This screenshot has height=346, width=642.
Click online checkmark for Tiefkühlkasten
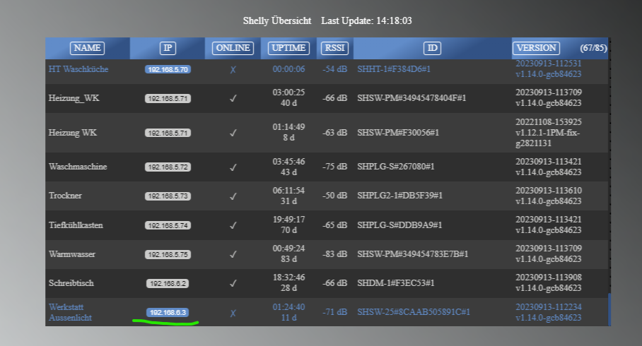tap(233, 225)
